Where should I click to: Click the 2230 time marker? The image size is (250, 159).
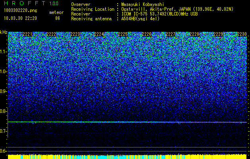point(242,34)
